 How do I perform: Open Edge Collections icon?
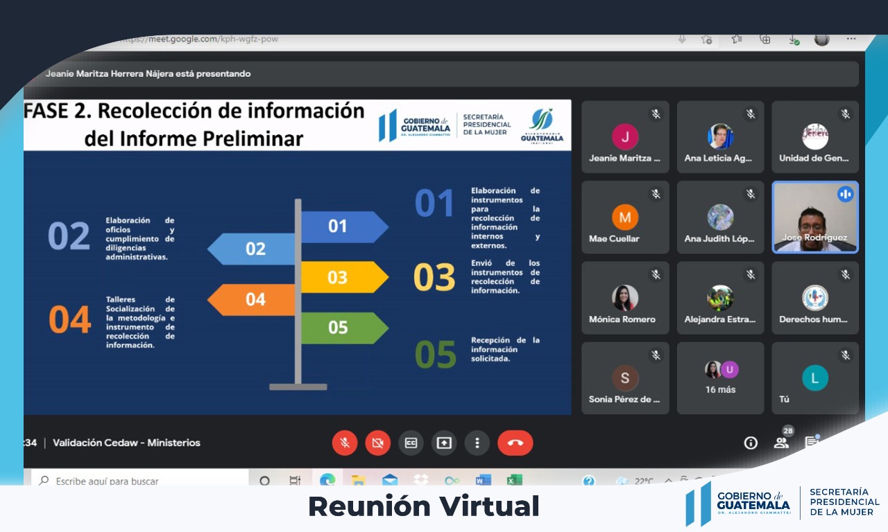point(765,39)
